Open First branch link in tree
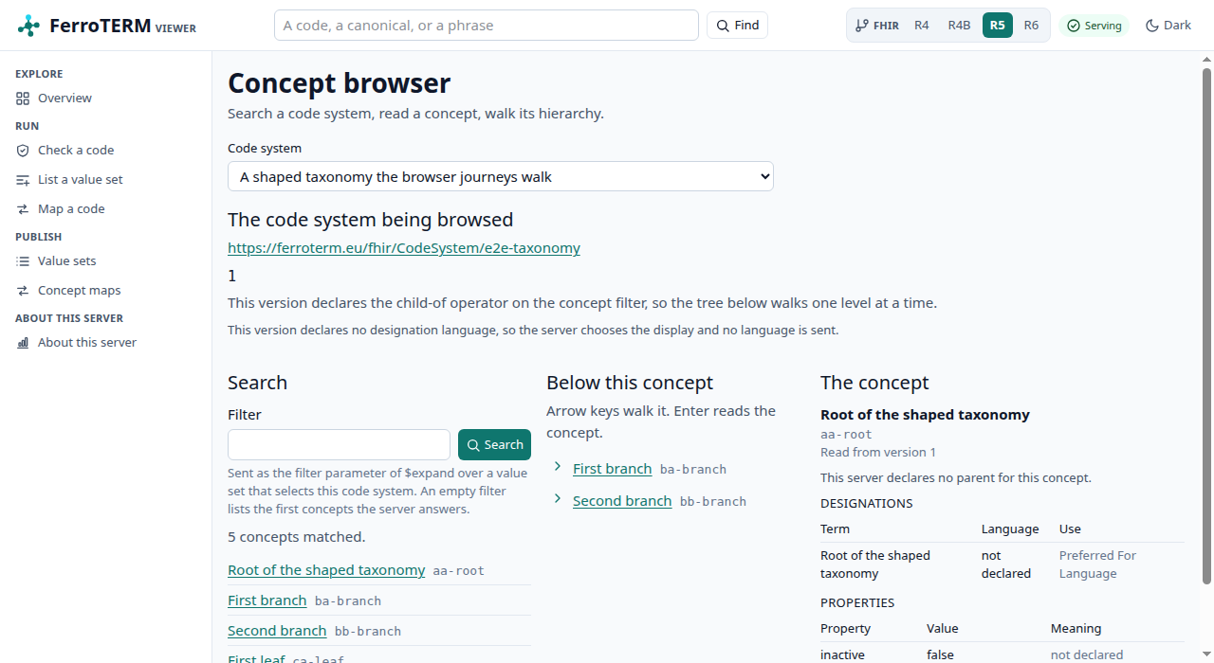The image size is (1214, 663). point(613,469)
